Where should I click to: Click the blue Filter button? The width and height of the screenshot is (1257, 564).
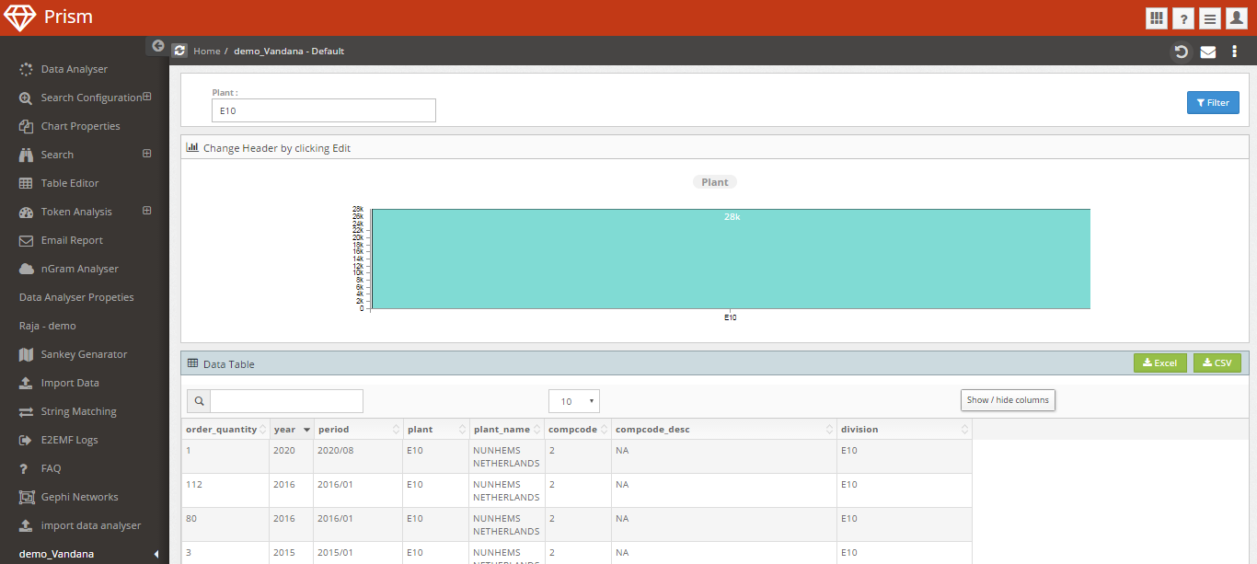(1213, 102)
